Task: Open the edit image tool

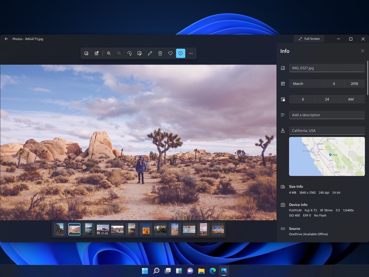Action: pyautogui.click(x=140, y=53)
